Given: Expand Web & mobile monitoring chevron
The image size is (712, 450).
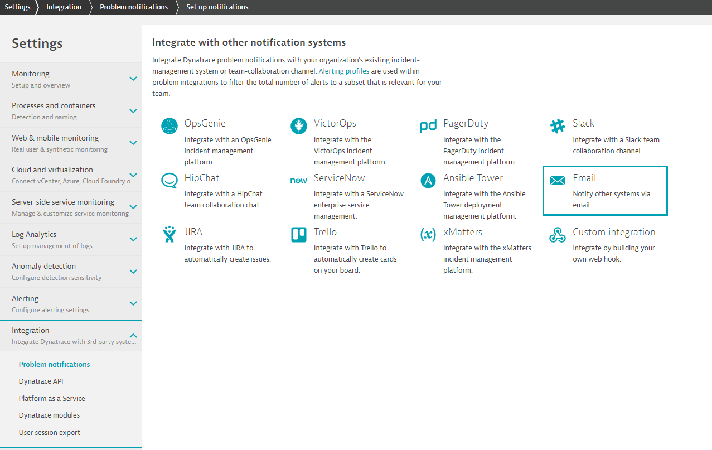Looking at the screenshot, I should [x=133, y=143].
